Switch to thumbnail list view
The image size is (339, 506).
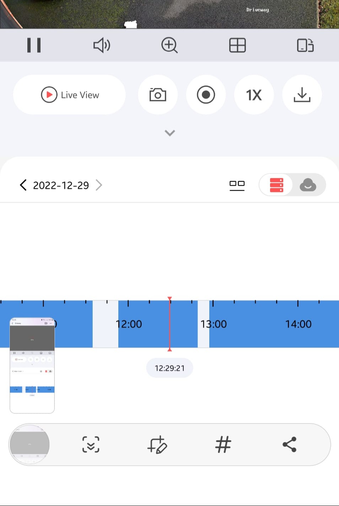click(237, 185)
